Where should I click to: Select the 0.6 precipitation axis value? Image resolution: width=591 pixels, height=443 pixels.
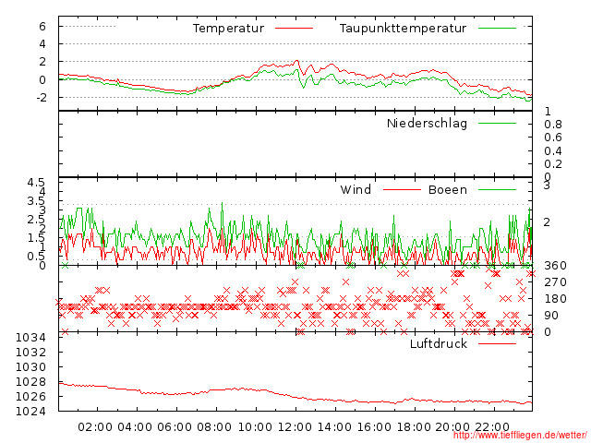click(553, 138)
